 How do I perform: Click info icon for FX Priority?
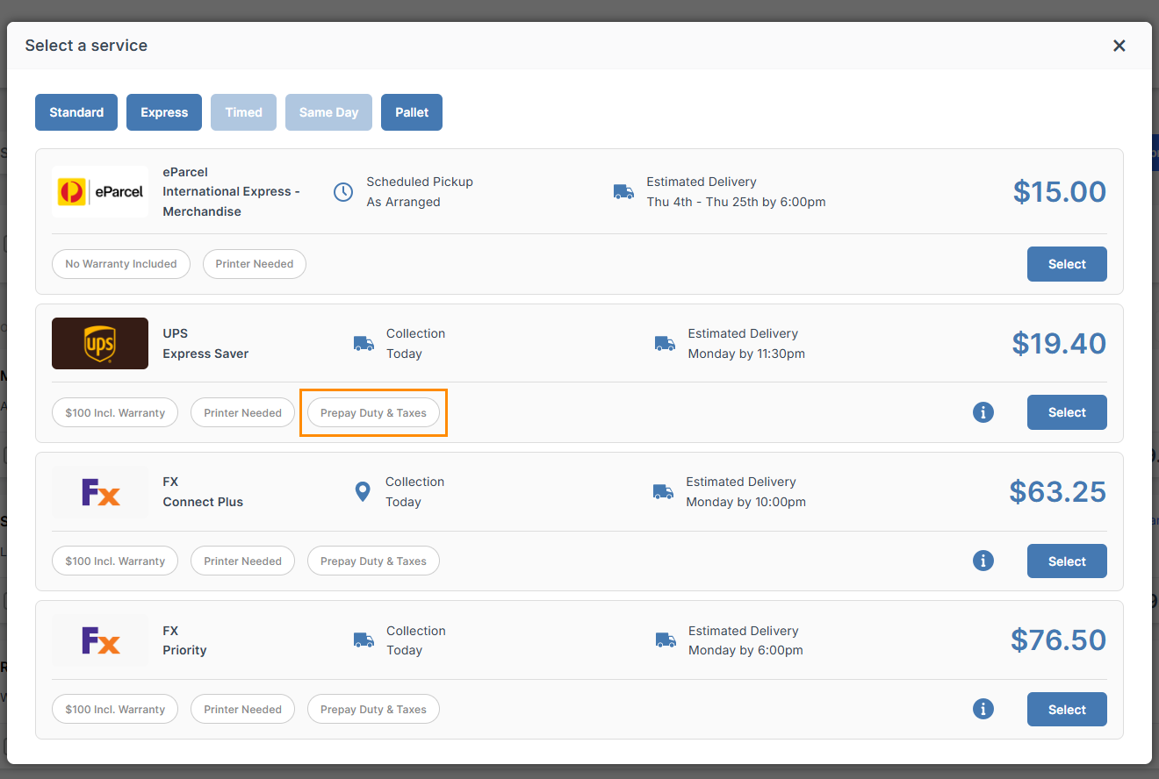[x=983, y=709]
